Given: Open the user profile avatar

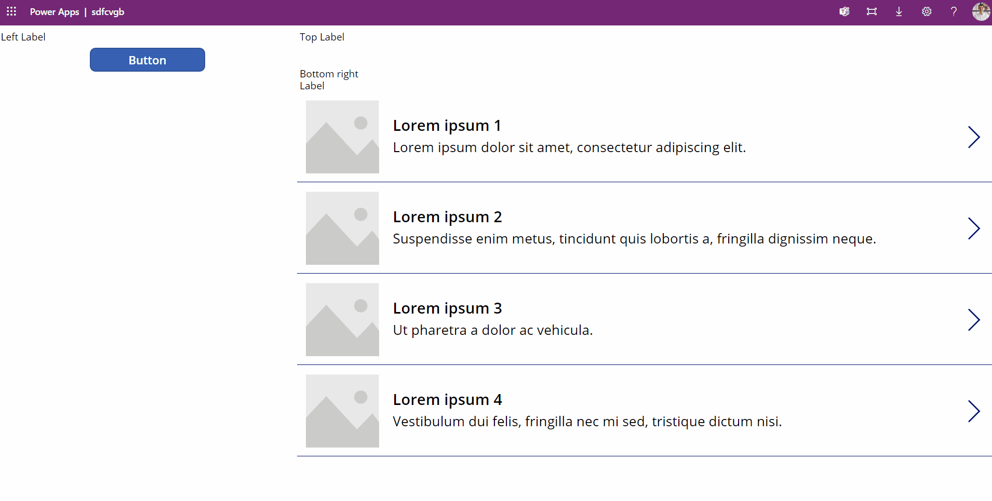Looking at the screenshot, I should tap(981, 11).
